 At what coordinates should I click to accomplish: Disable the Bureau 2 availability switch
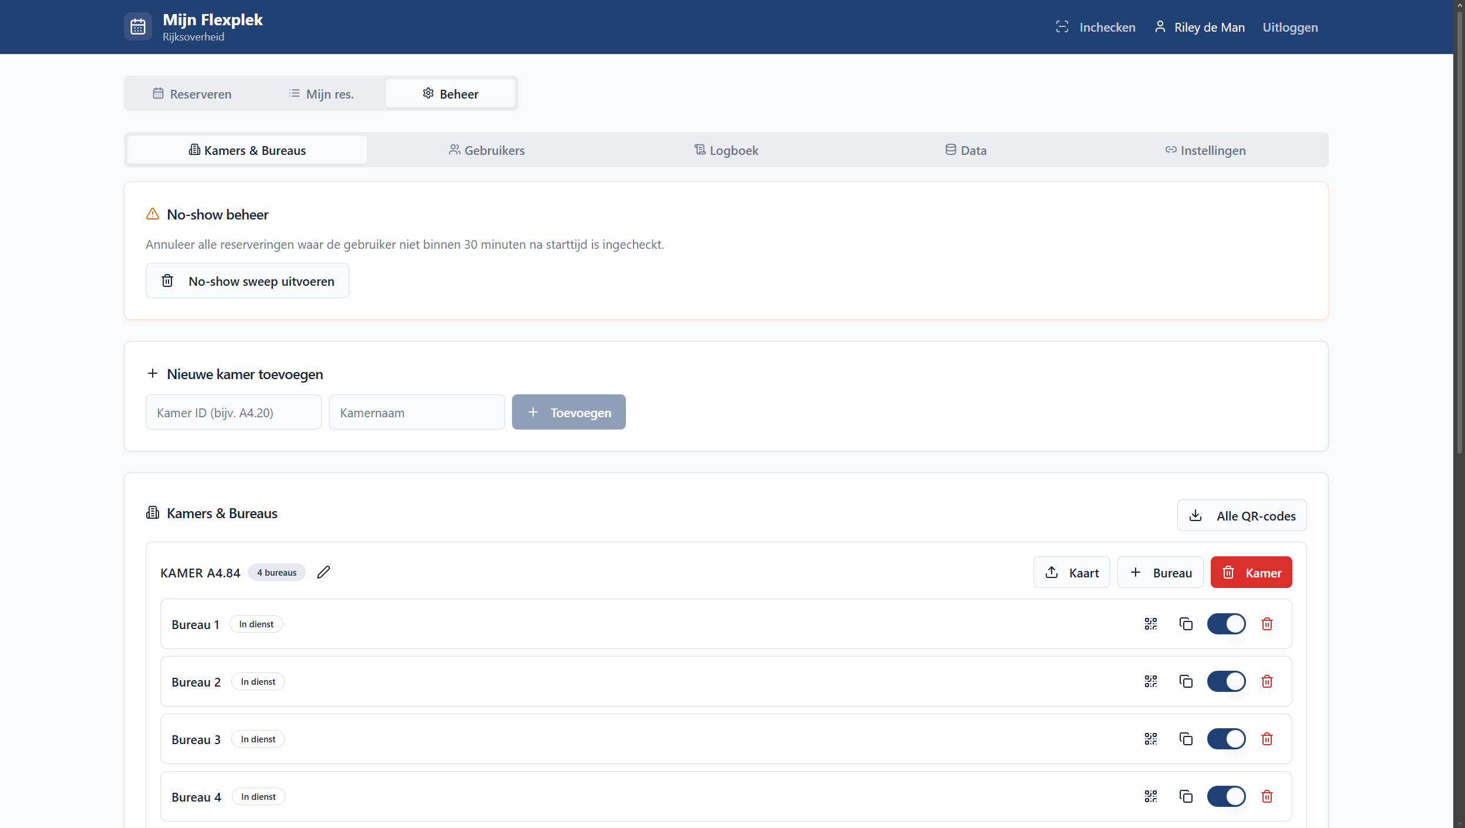tap(1226, 681)
